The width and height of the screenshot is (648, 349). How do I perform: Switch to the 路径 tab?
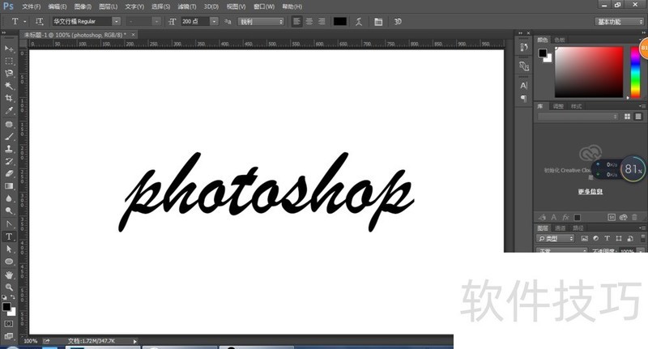click(578, 228)
